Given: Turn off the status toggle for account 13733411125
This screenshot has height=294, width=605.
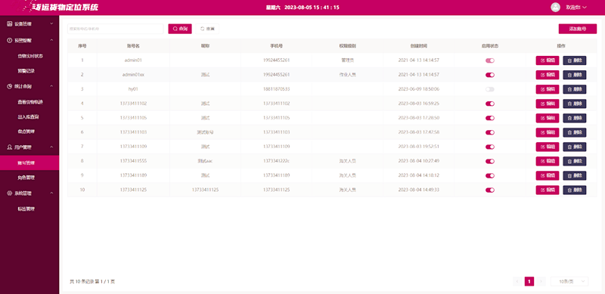Looking at the screenshot, I should point(489,190).
